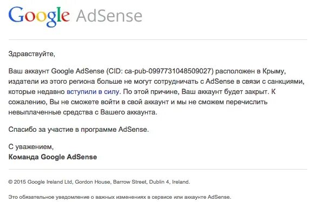Click the closing "С уважением,"
This screenshot has height=202, width=317.
(x=31, y=147)
